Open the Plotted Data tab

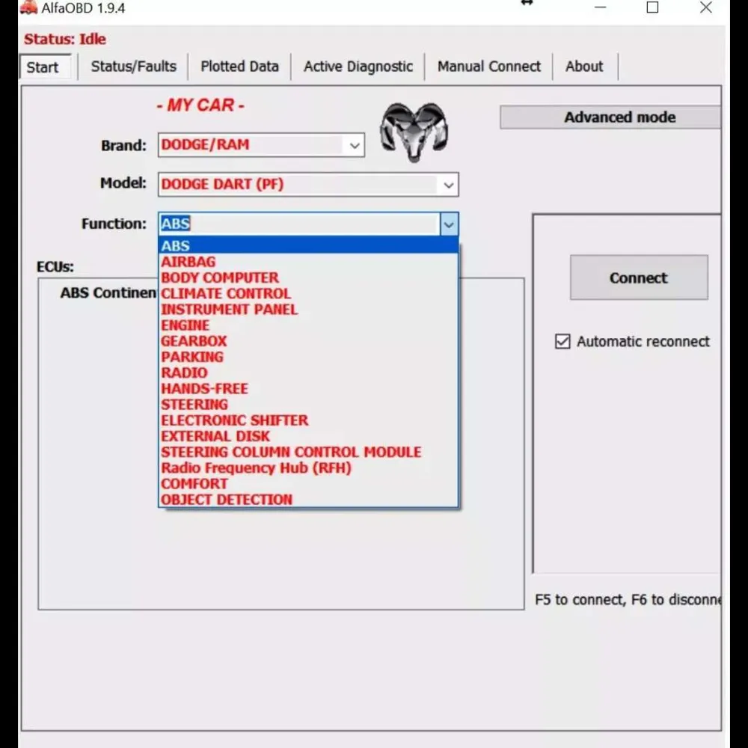[x=239, y=67]
